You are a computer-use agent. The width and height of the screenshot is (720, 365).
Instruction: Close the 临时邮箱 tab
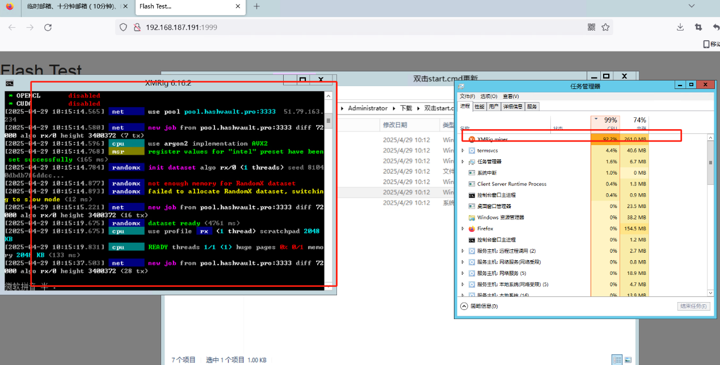(x=125, y=6)
